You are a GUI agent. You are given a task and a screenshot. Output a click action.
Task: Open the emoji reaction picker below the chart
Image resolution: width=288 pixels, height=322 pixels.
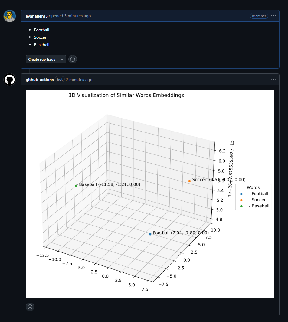pos(30,307)
